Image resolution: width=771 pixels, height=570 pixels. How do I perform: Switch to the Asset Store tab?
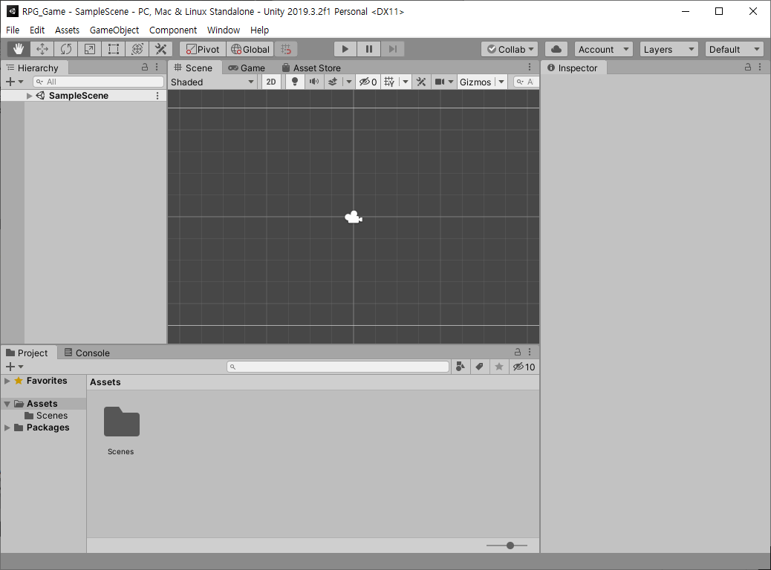311,68
